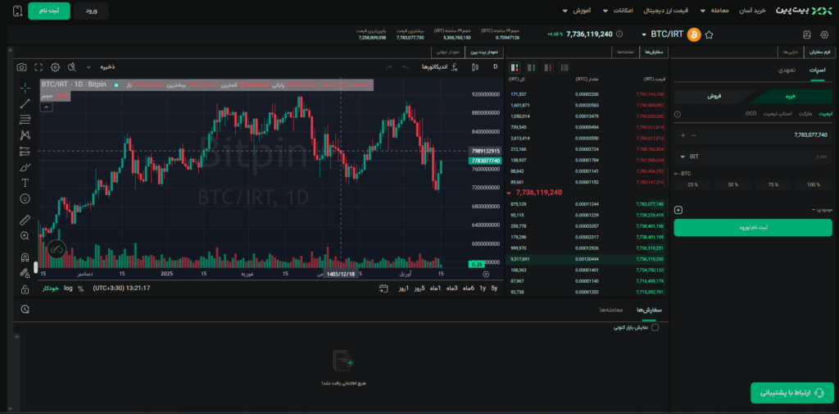
Task: Toggle lock all drawing tools
Action: click(25, 289)
